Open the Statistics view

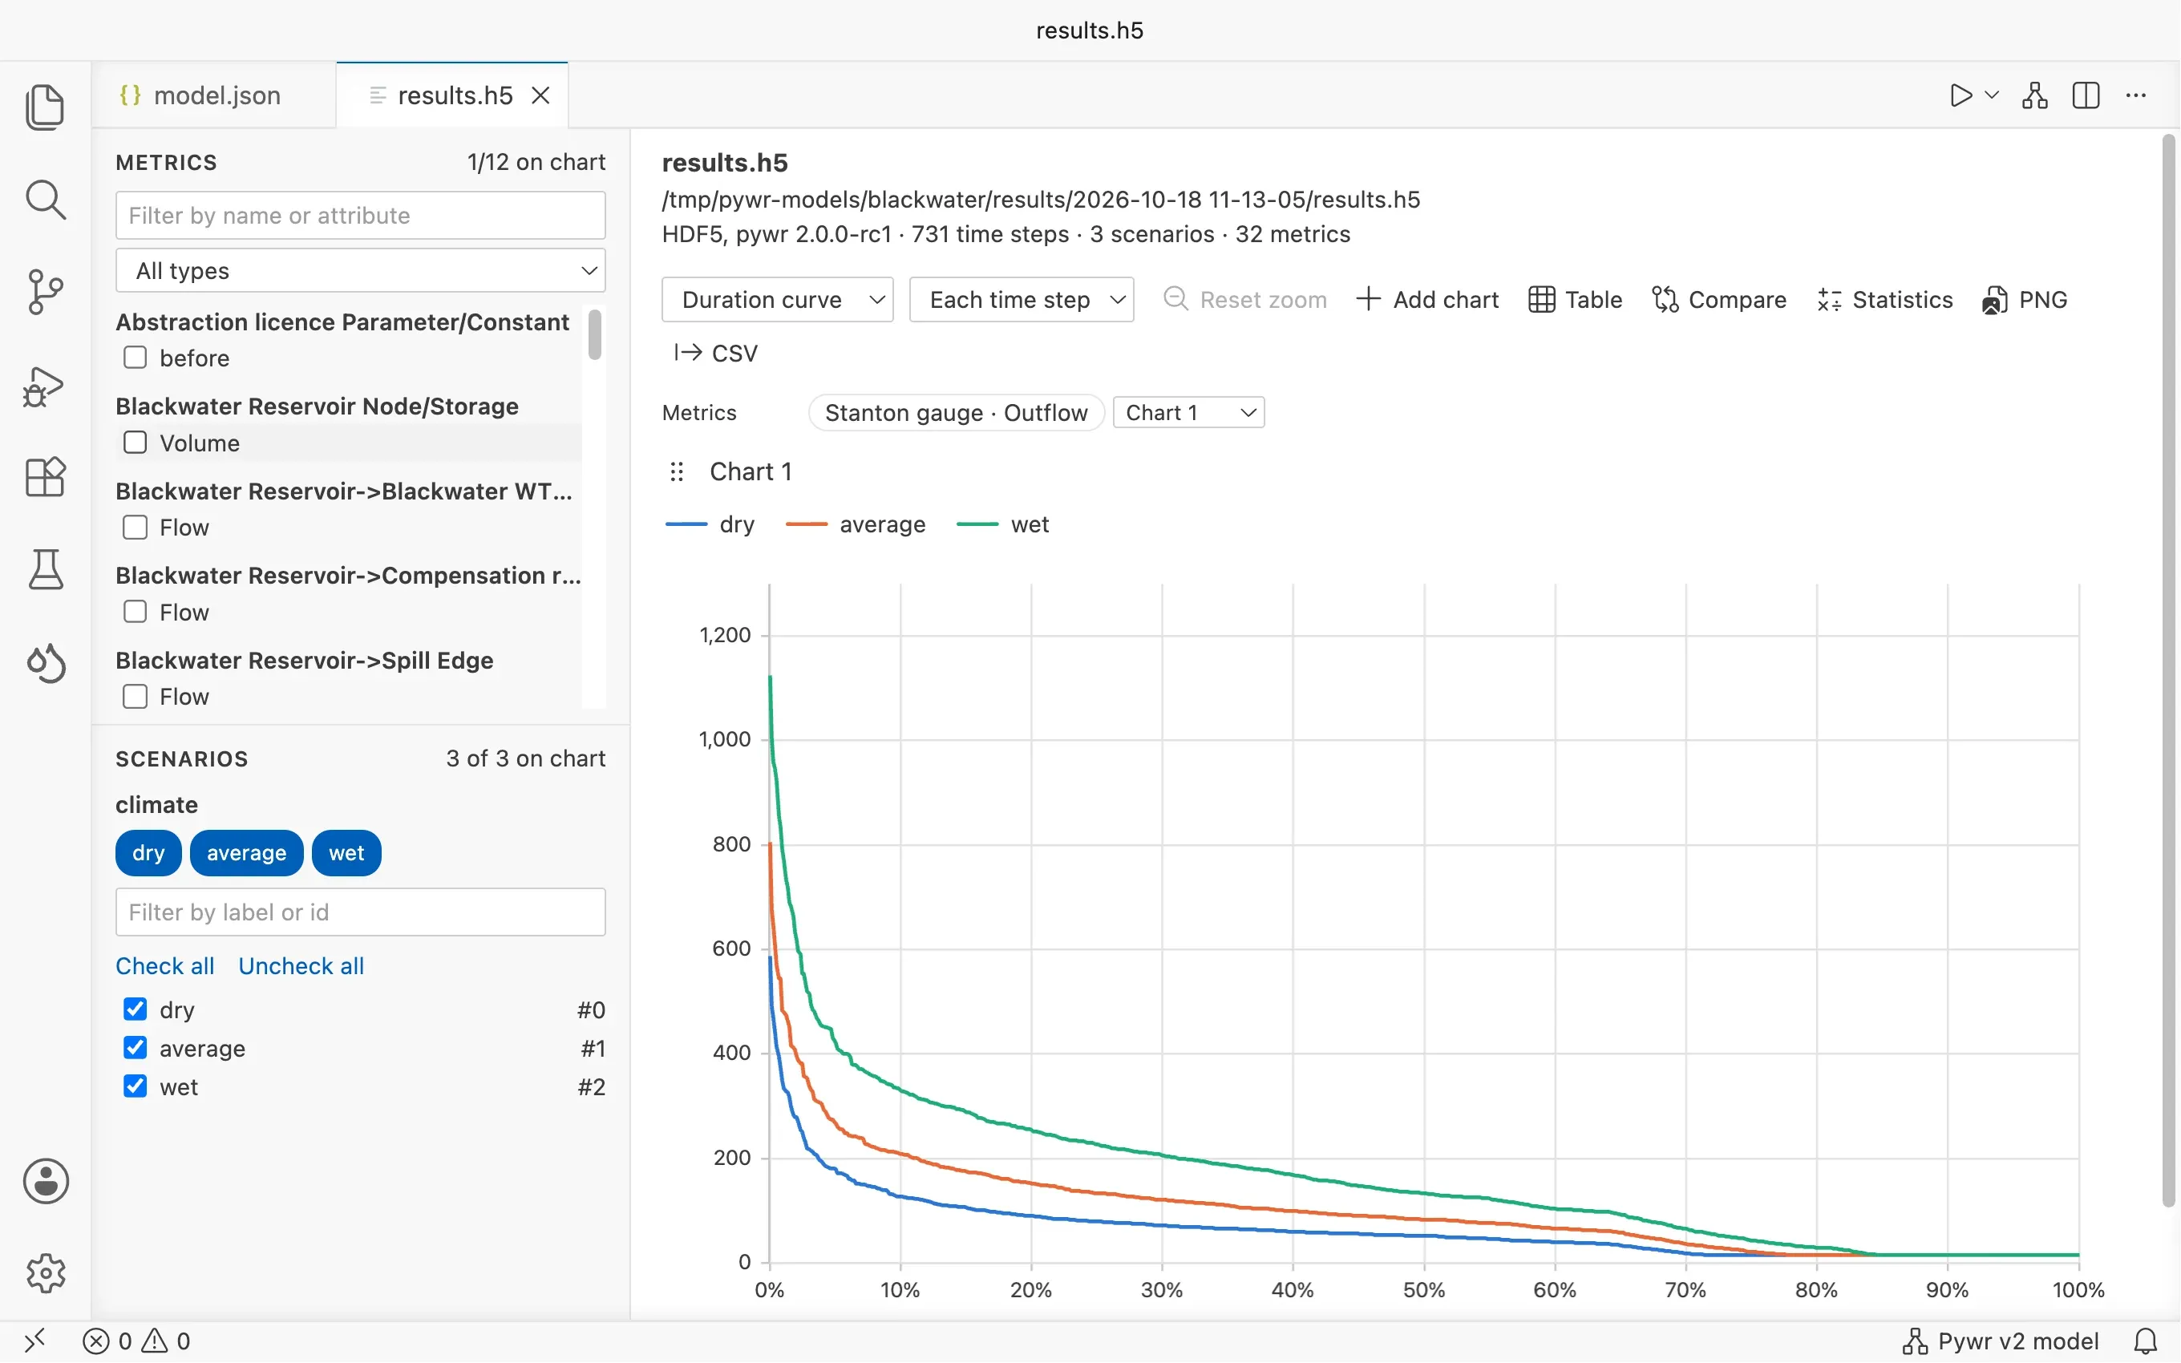1885,299
